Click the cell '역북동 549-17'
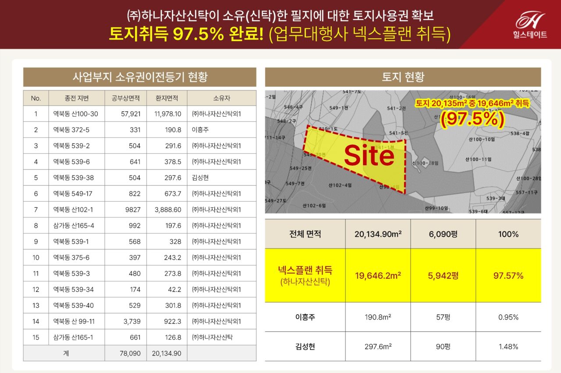The width and height of the screenshot is (561, 373). click(73, 193)
